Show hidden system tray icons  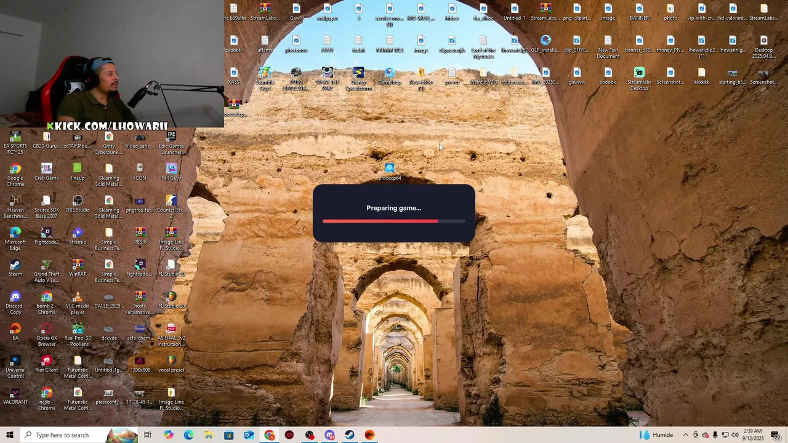686,435
